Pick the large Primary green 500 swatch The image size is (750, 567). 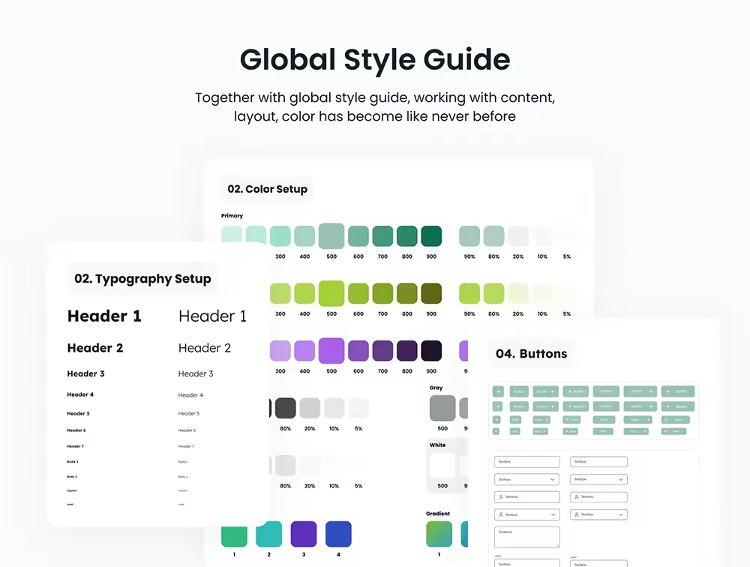pyautogui.click(x=331, y=236)
